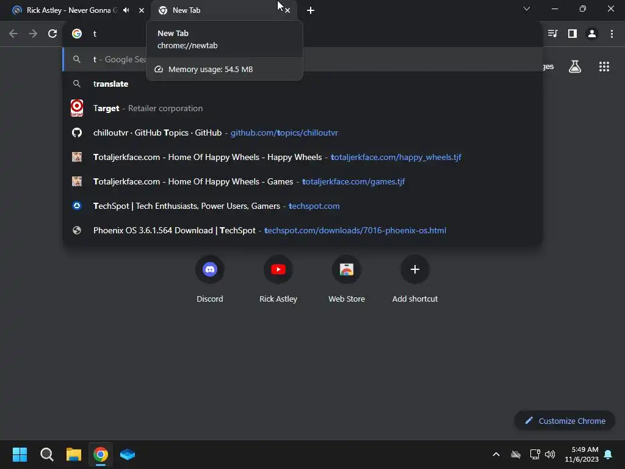Choose the 'translate' search suggestion
625x469 pixels.
[303, 84]
